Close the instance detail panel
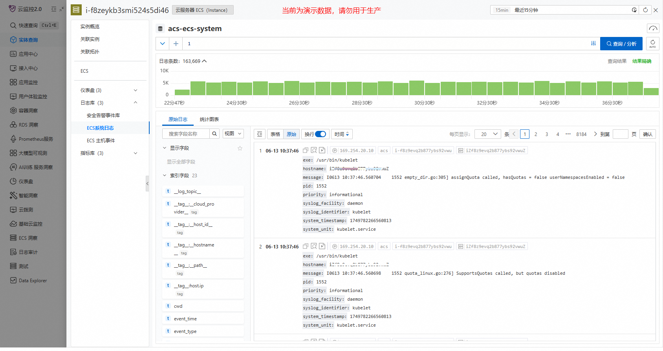Image resolution: width=663 pixels, height=351 pixels. pos(656,10)
